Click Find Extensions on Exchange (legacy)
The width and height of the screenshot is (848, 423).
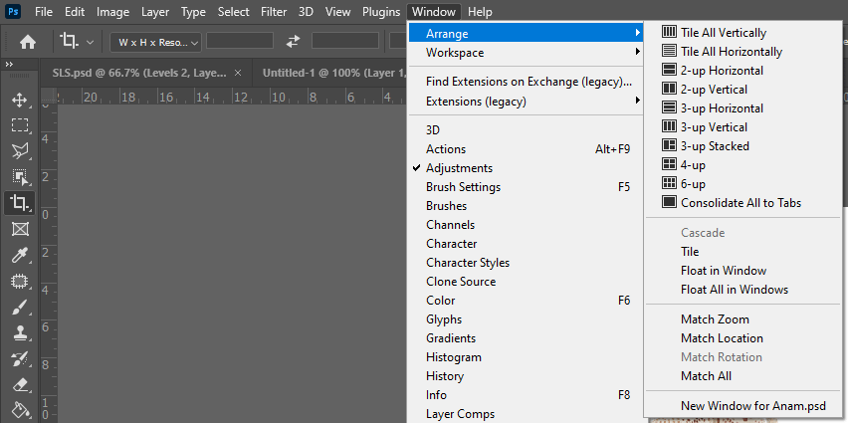pyautogui.click(x=528, y=82)
